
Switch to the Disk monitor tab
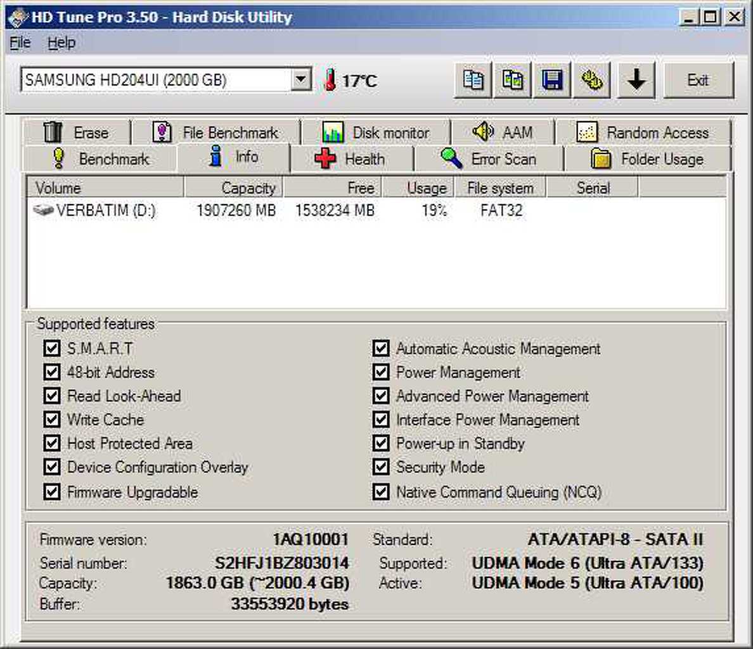click(x=376, y=132)
